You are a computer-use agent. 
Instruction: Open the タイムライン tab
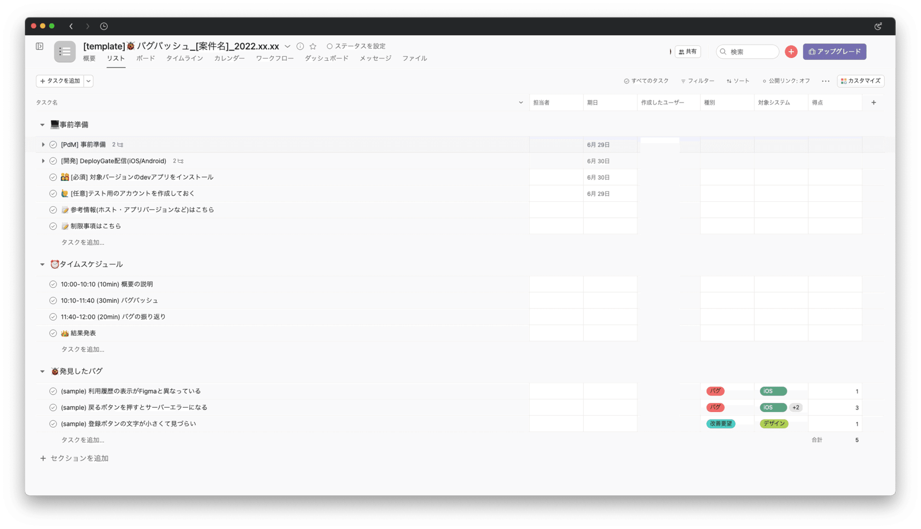184,58
